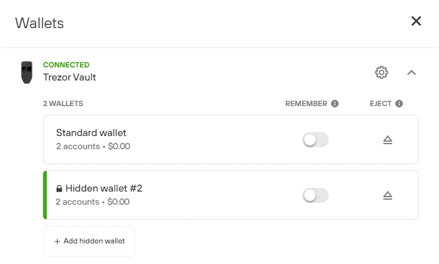Click the Standard wallet's accounts balance text
The image size is (439, 264).
coord(93,146)
